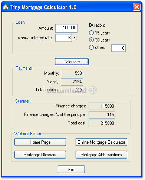Click the house icon in title bar
The width and height of the screenshot is (145, 180).
click(x=6, y=7)
